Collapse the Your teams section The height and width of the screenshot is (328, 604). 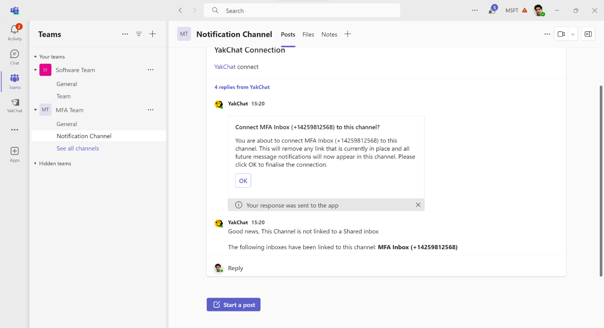(x=35, y=57)
